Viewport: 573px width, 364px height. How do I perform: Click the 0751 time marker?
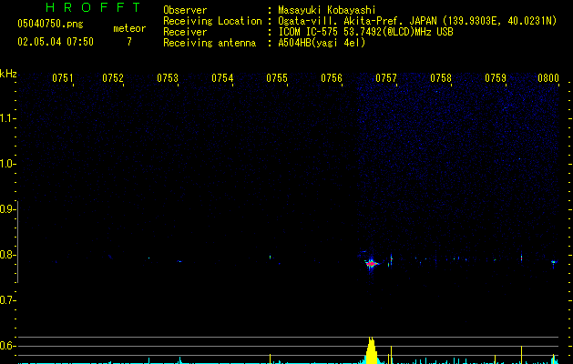point(63,78)
